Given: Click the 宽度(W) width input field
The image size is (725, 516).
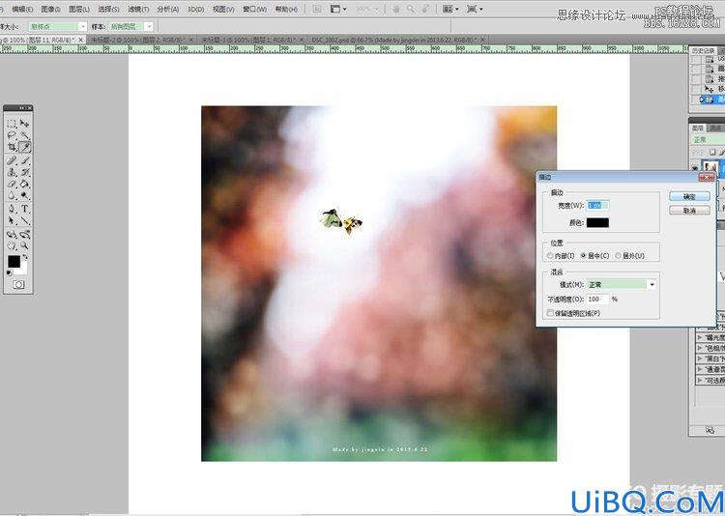Looking at the screenshot, I should point(597,205).
